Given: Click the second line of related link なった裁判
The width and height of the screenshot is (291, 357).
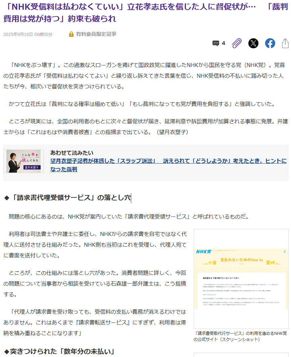Looking at the screenshot, I should tap(64, 169).
